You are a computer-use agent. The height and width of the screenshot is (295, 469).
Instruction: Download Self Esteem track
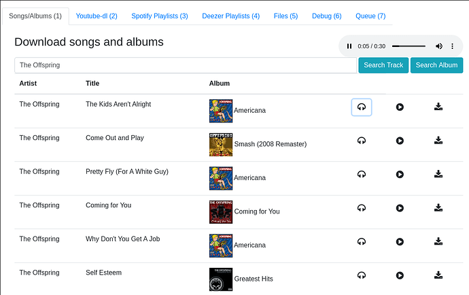pyautogui.click(x=438, y=275)
